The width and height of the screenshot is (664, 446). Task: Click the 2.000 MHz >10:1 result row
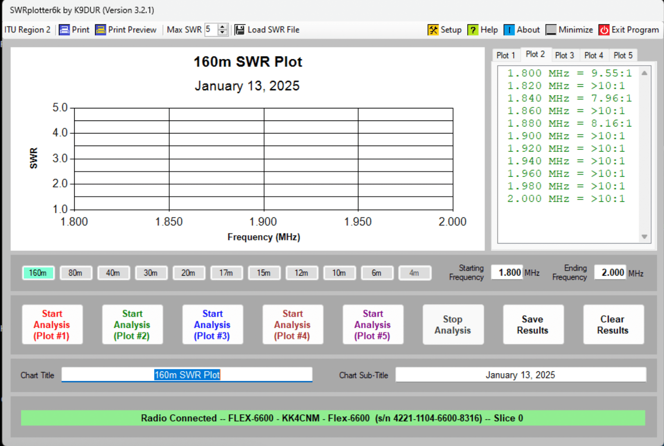[x=566, y=199]
